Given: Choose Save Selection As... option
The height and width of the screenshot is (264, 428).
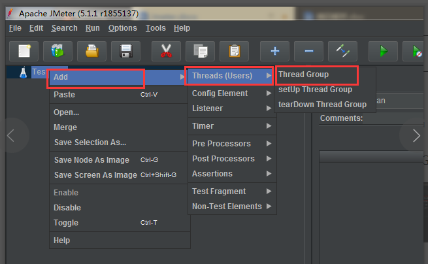Looking at the screenshot, I should (118, 142).
